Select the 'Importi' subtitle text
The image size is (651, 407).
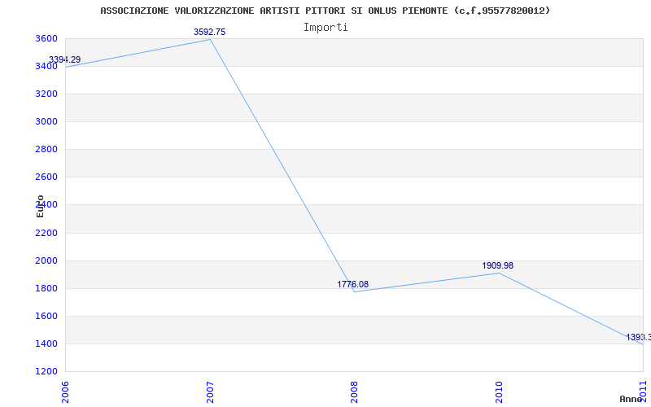[x=325, y=28]
